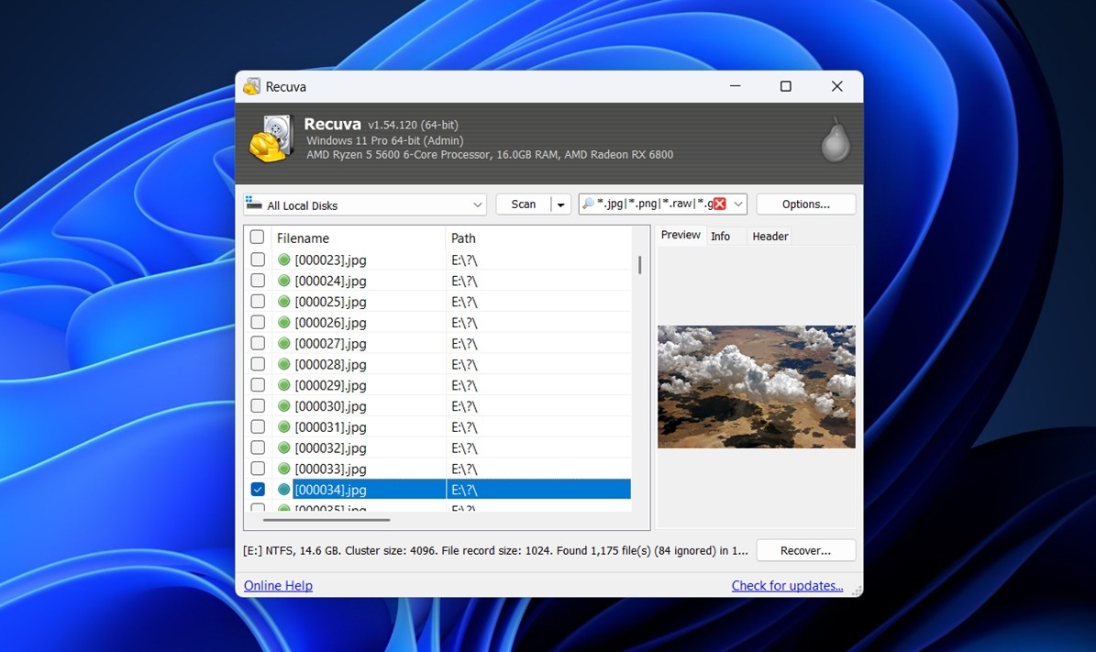This screenshot has height=652, width=1096.
Task: Toggle the select-all checkbox in header
Action: point(258,238)
